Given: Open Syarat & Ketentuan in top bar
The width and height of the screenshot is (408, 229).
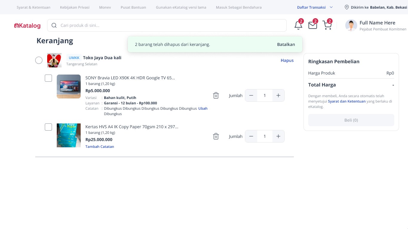Looking at the screenshot, I should [33, 7].
